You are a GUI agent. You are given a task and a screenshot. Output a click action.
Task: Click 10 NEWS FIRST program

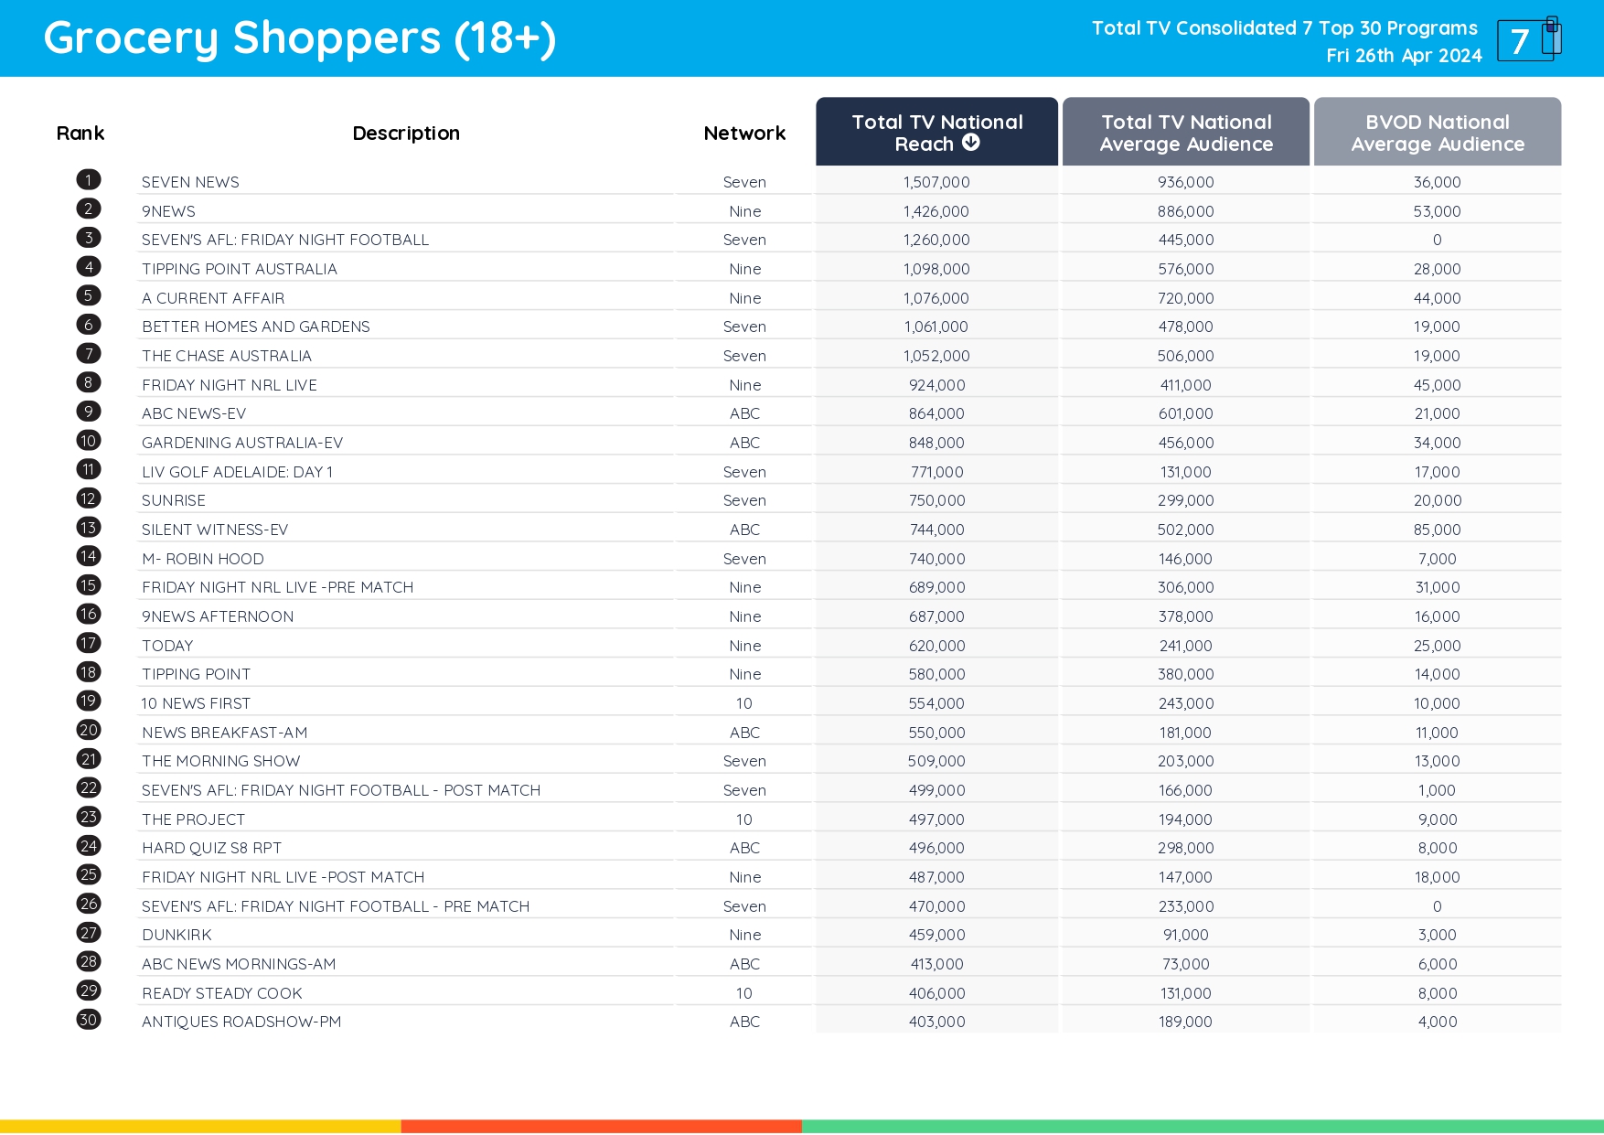(x=196, y=703)
